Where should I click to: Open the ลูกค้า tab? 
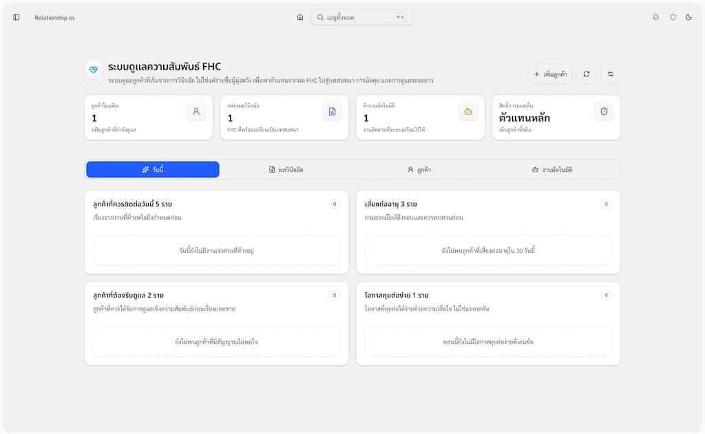click(x=419, y=169)
